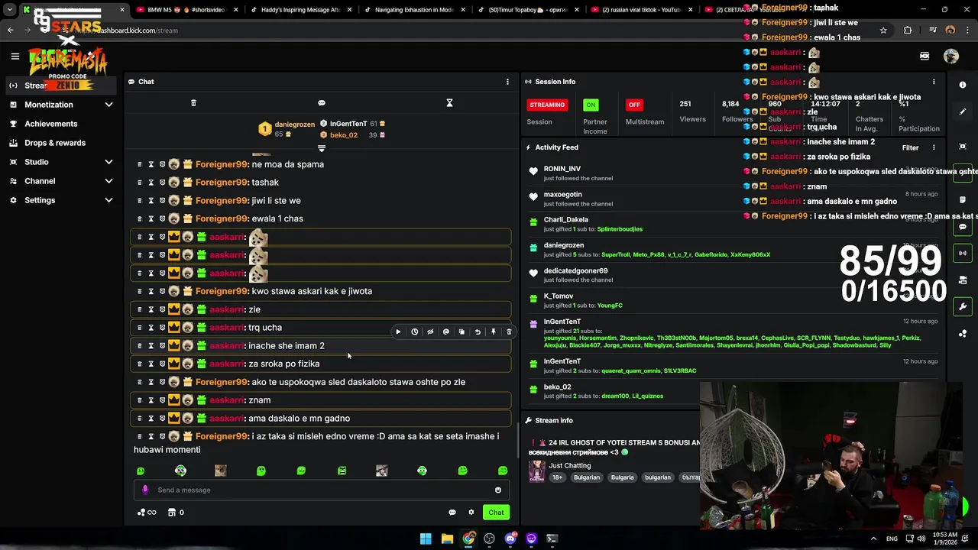Image resolution: width=978 pixels, height=550 pixels.
Task: Click the red STREAMING session badge
Action: (547, 105)
